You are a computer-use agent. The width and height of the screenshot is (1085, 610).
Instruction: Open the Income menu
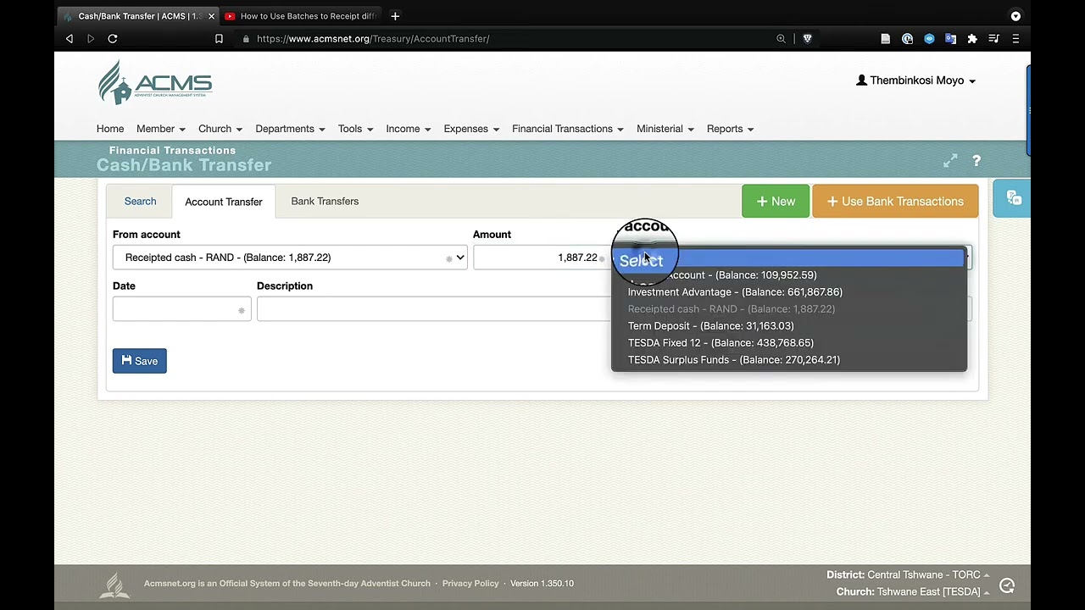click(x=409, y=129)
